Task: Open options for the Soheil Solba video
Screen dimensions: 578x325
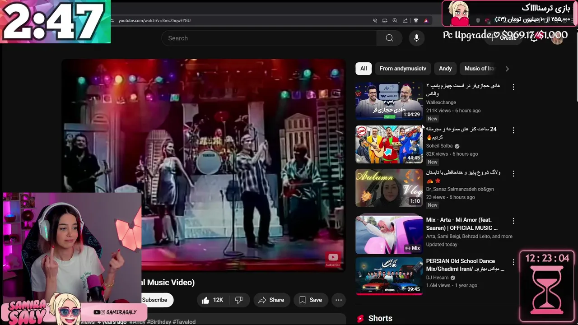Action: (x=513, y=130)
